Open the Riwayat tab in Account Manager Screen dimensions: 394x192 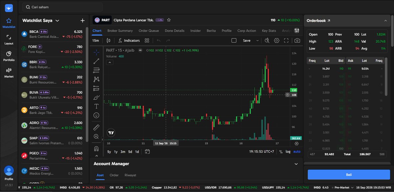(130, 175)
